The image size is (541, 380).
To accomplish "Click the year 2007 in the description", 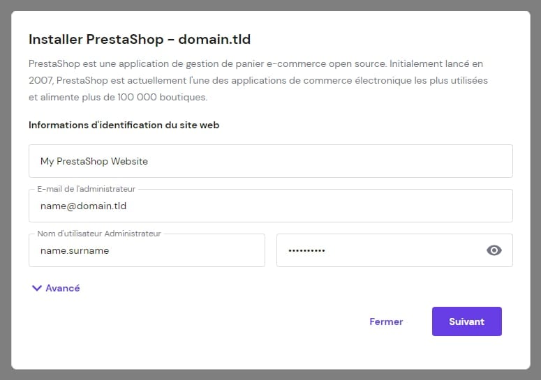I will click(x=41, y=80).
